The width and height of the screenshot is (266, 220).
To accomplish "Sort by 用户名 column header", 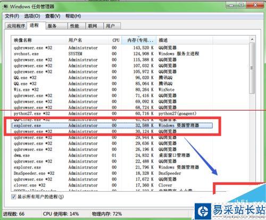I will [88, 40].
